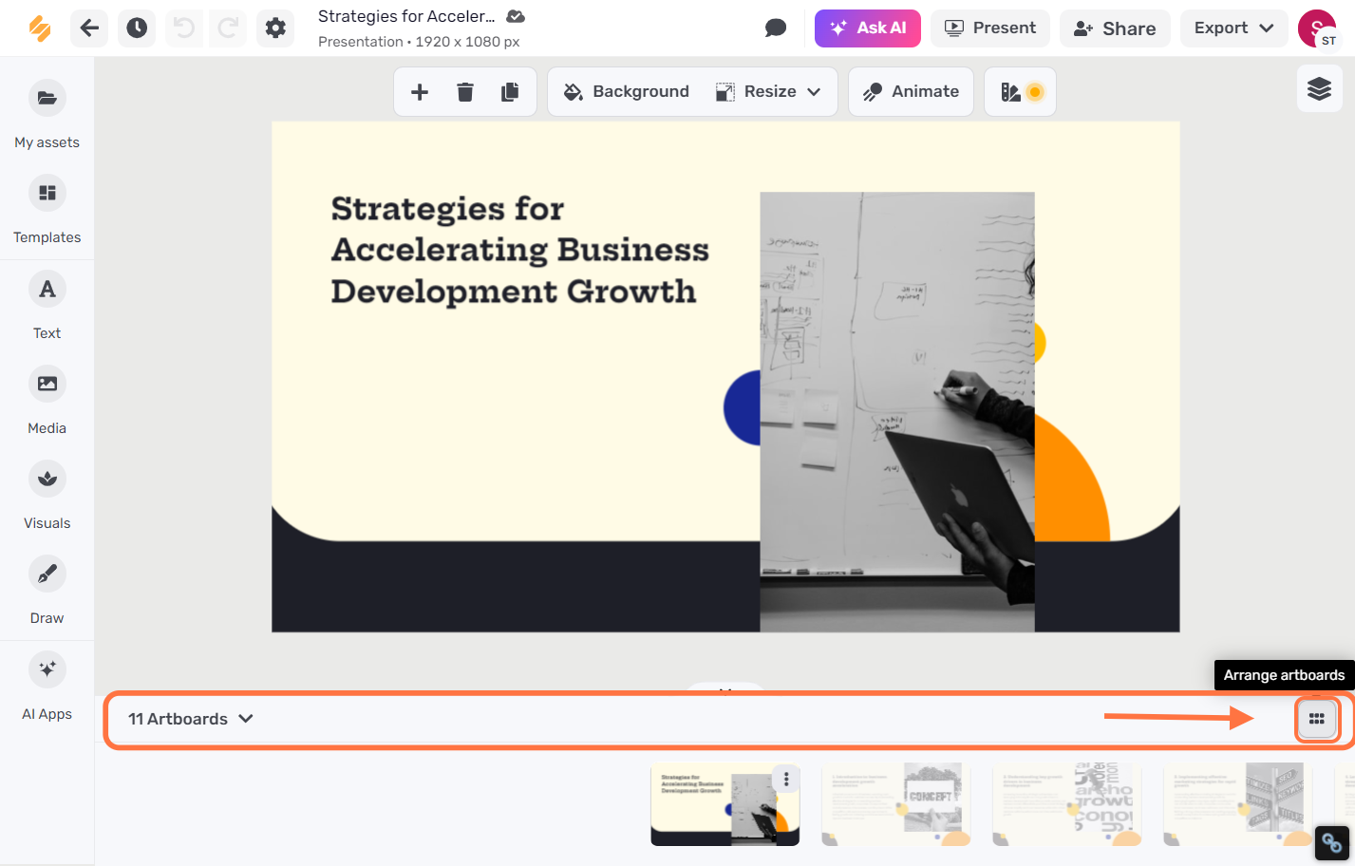Collapse the artboards panel via chevron handle

tap(725, 688)
